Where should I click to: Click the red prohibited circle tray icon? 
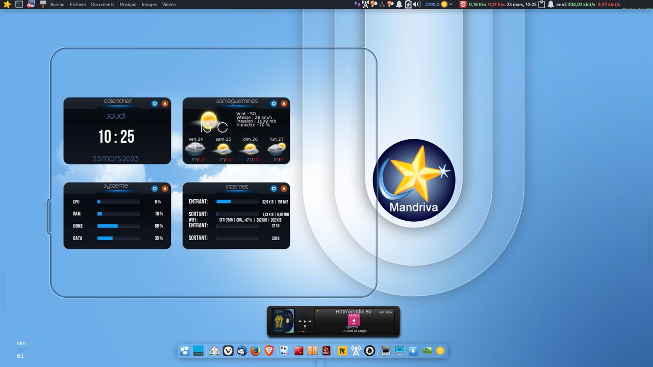(463, 4)
